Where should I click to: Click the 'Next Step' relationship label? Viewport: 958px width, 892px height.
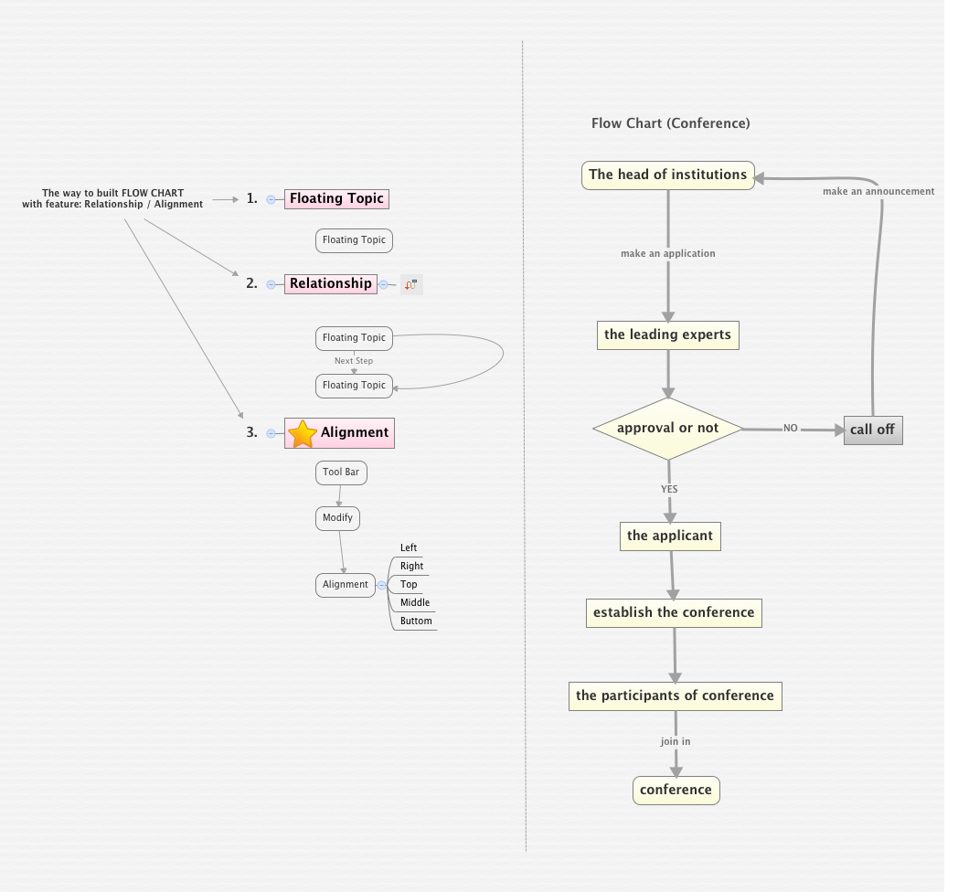(354, 360)
